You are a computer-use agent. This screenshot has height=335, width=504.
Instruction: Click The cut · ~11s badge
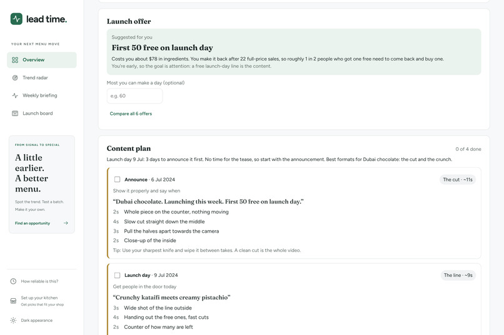(x=458, y=180)
